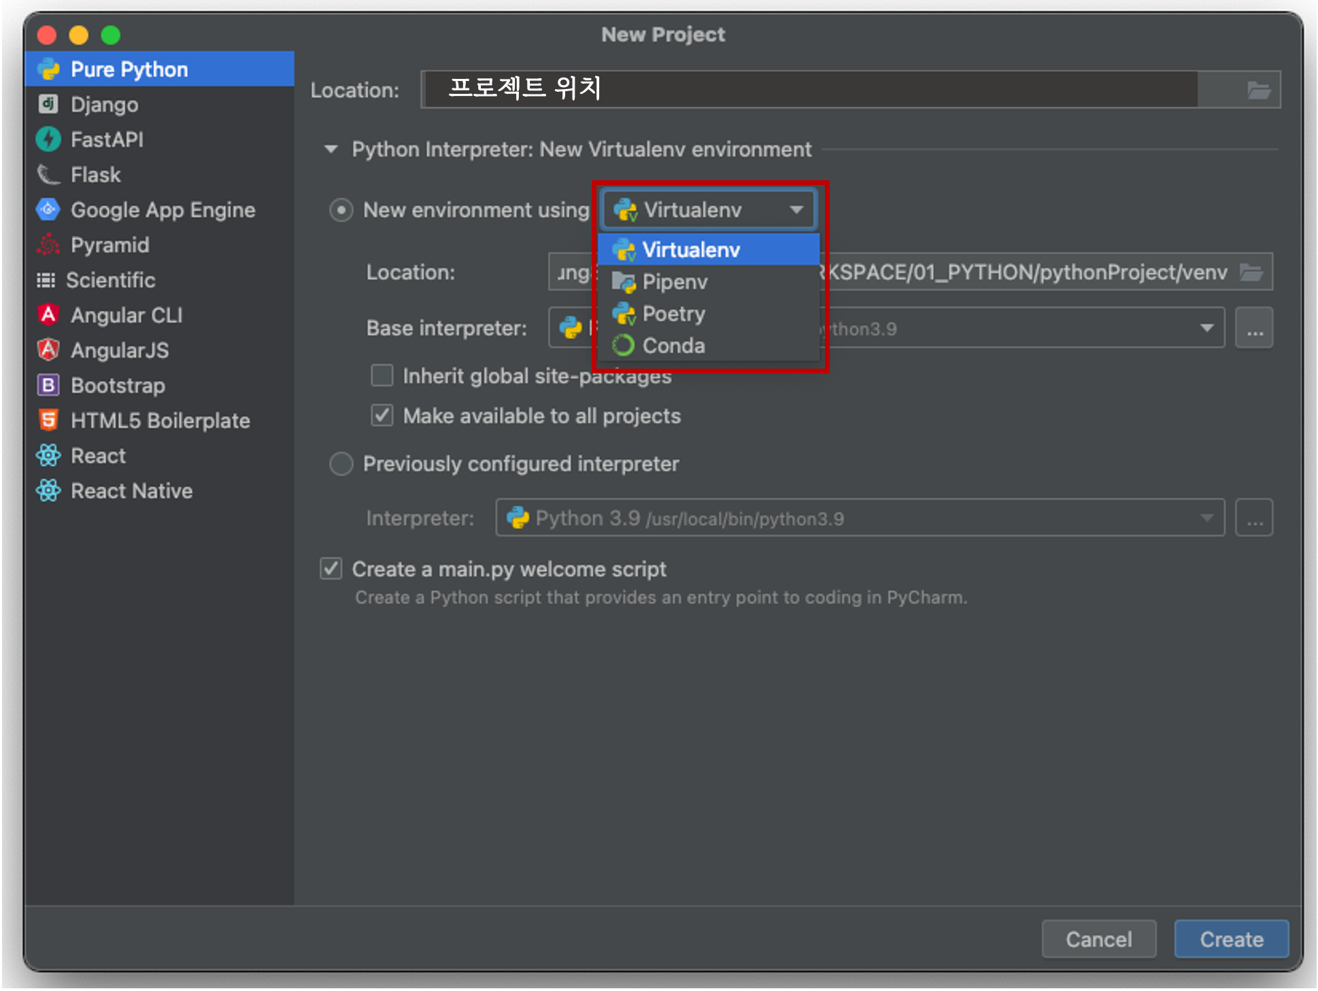The height and width of the screenshot is (991, 1318).
Task: Uncheck Make available to all projects
Action: point(382,416)
